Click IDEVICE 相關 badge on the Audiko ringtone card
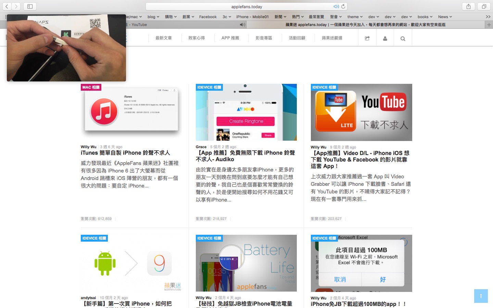Viewport: 493px width, 308px height. 209,87
